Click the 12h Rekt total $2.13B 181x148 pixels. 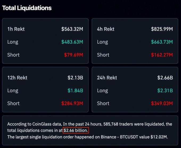(75, 78)
